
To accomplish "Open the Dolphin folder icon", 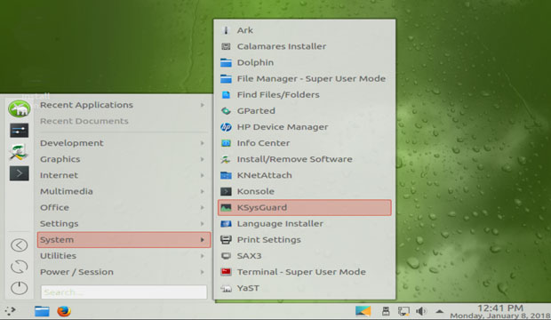I will tap(226, 62).
